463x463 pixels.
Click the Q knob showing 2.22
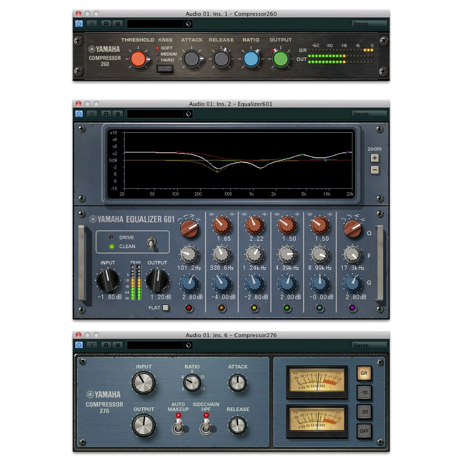[x=254, y=225]
